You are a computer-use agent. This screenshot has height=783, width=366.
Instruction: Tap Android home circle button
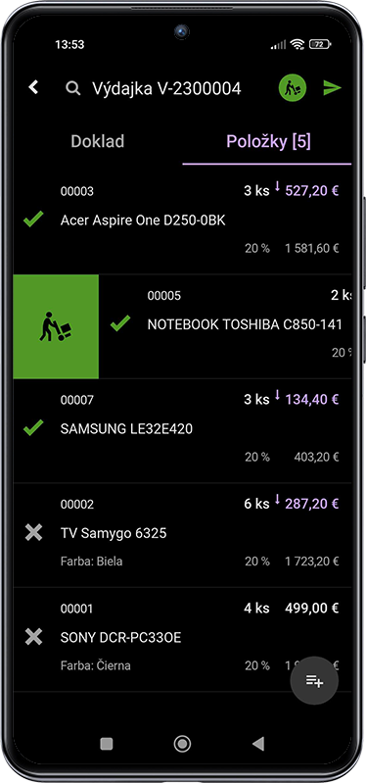[x=182, y=744]
